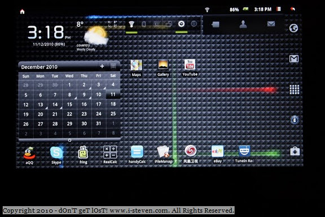This screenshot has height=217, width=325.
Task: Start the Skype app
Action: tap(56, 155)
